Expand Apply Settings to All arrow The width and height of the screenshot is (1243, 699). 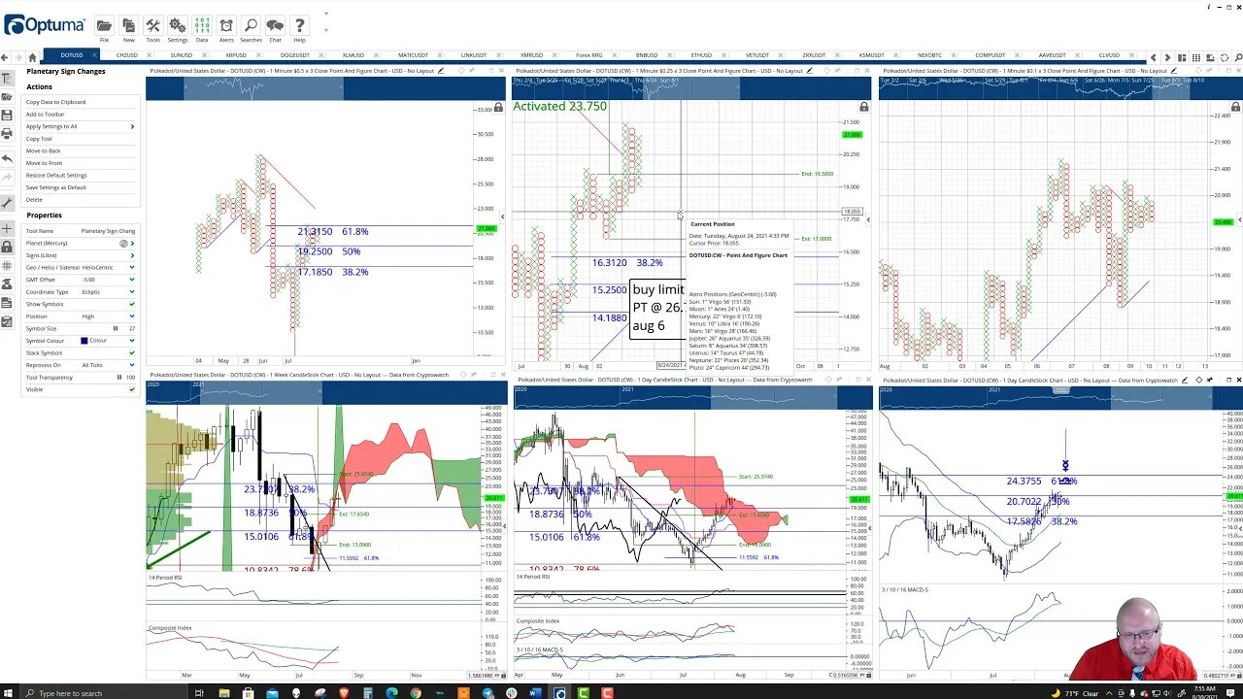coord(132,126)
